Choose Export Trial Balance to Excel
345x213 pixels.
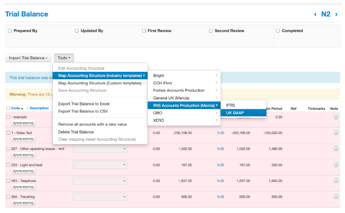(83, 104)
